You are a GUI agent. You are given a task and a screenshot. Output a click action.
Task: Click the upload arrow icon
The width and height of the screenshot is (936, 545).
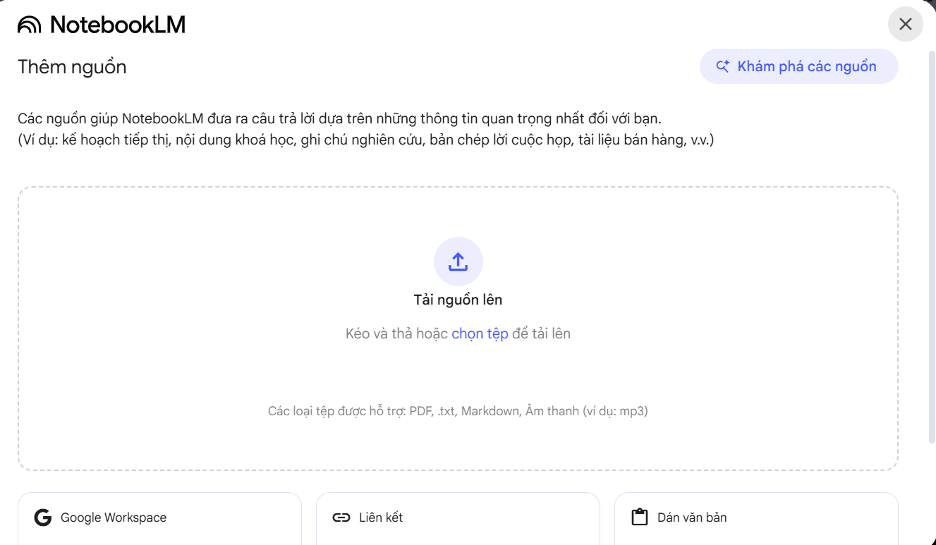(458, 262)
